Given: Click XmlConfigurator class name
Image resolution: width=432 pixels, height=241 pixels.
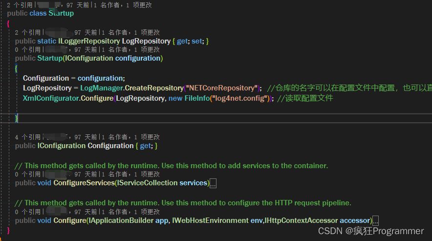Looking at the screenshot, I should click(51, 98).
